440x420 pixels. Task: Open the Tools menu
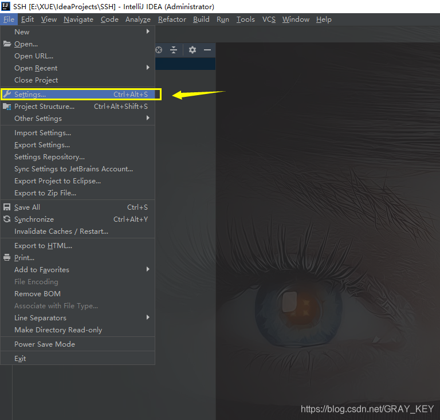(x=246, y=19)
